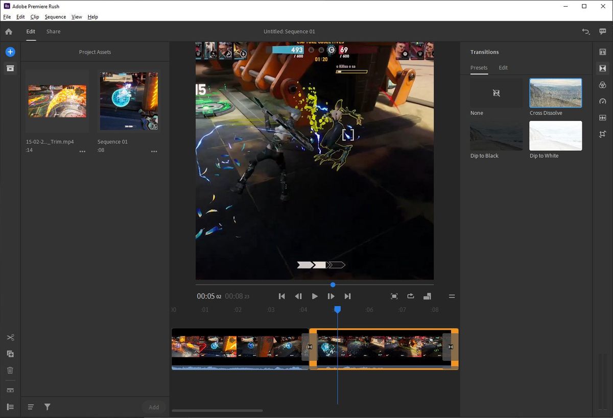Open the Titles panel
Screen dimensions: 613x418
point(603,52)
